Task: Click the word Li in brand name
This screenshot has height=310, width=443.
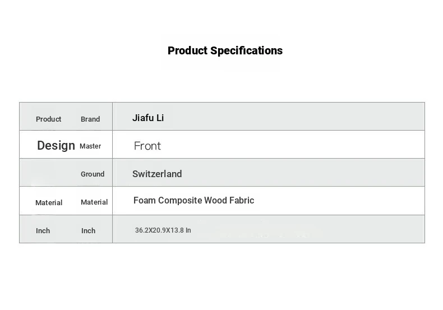Action: click(160, 118)
